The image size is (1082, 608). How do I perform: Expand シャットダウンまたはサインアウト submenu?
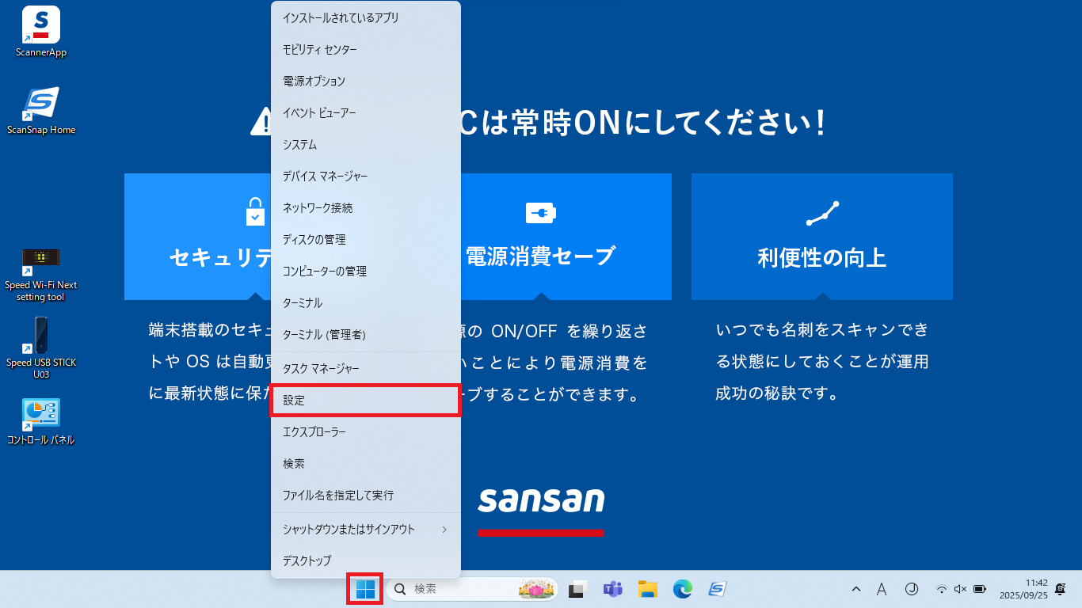pos(366,529)
